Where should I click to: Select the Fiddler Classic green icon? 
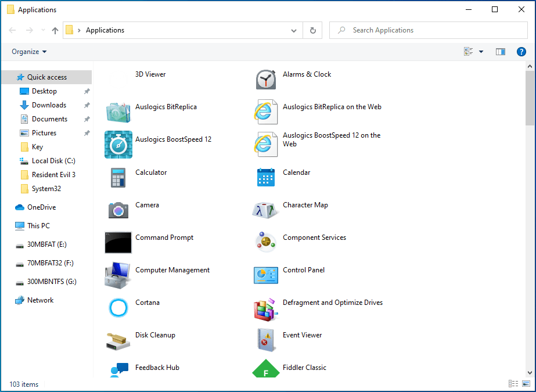coord(266,371)
